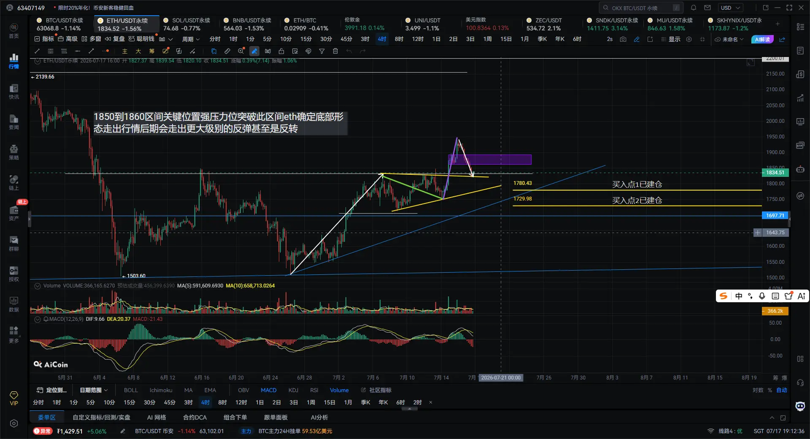Click the horizontal line drawing tool

coord(78,51)
